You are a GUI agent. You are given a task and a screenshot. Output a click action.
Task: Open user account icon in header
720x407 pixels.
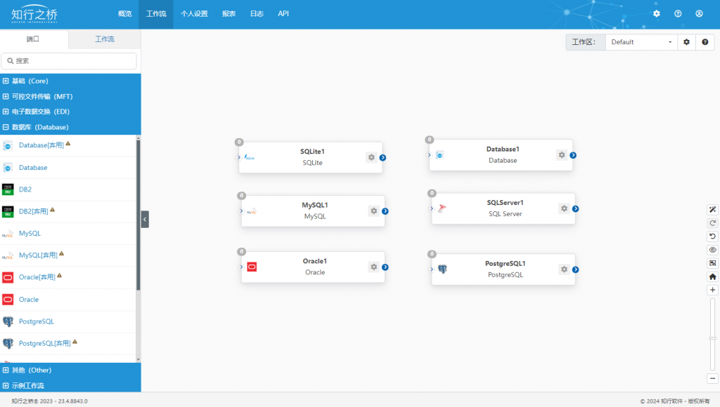699,14
